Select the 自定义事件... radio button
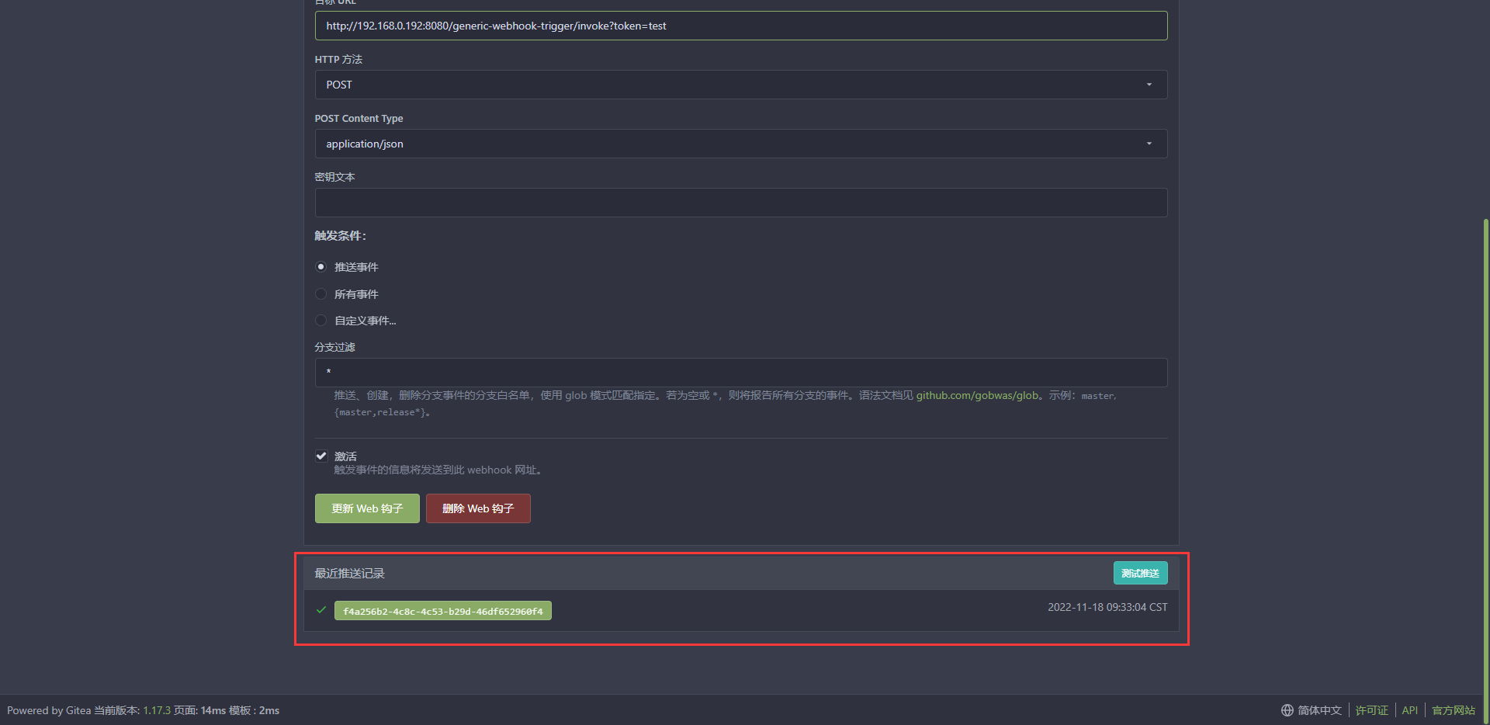The height and width of the screenshot is (725, 1490). (x=321, y=321)
